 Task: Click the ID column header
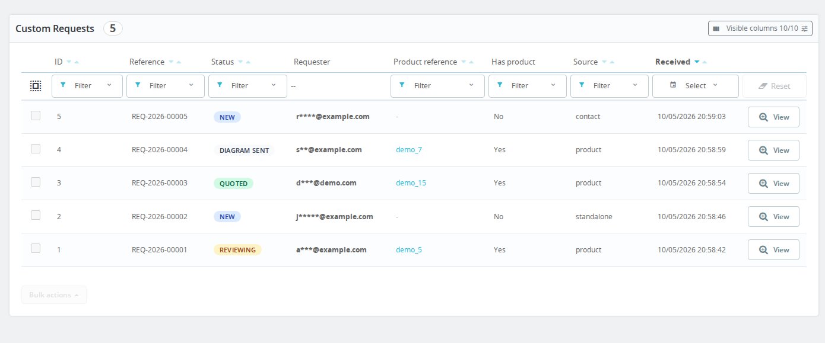tap(59, 62)
